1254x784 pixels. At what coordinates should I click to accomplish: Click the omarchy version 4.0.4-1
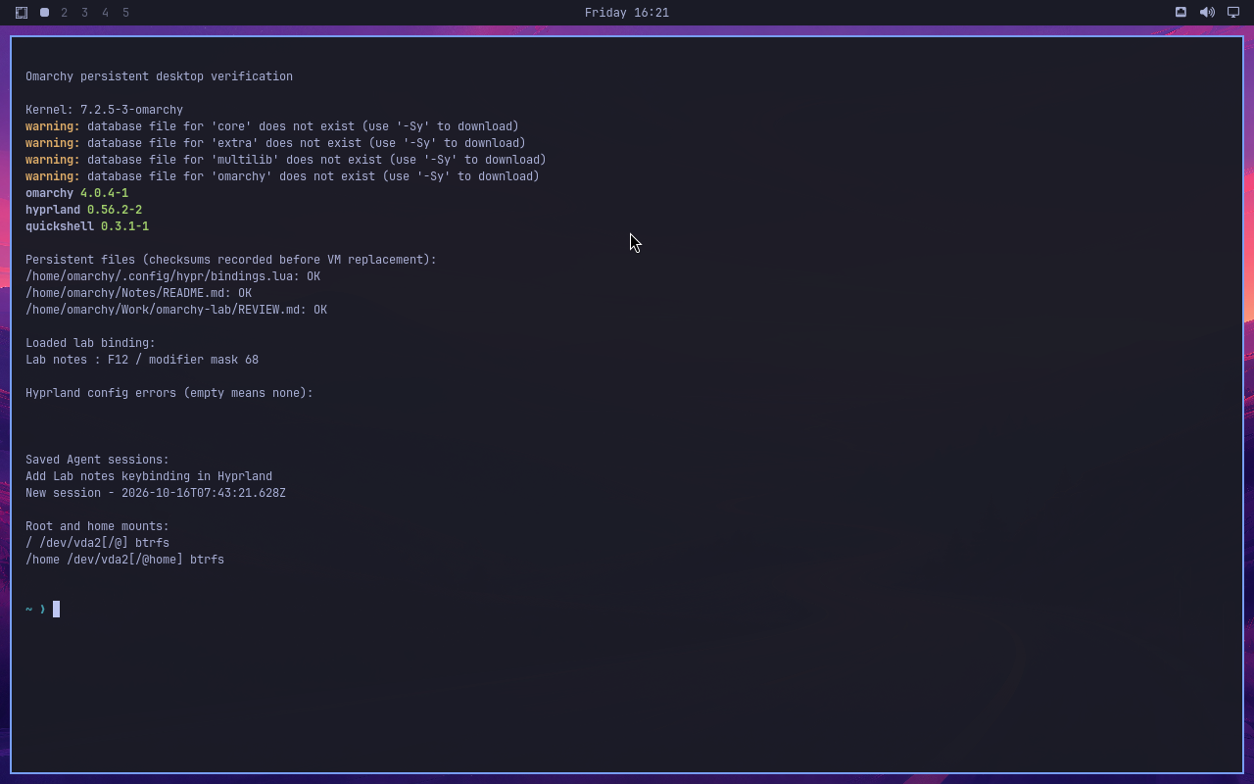104,193
